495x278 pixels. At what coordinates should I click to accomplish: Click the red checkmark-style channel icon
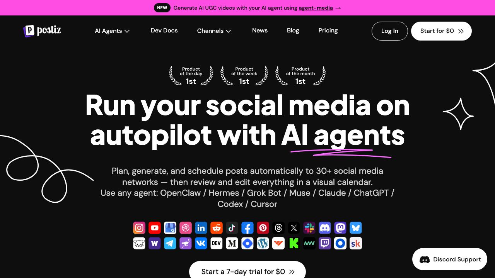278,243
